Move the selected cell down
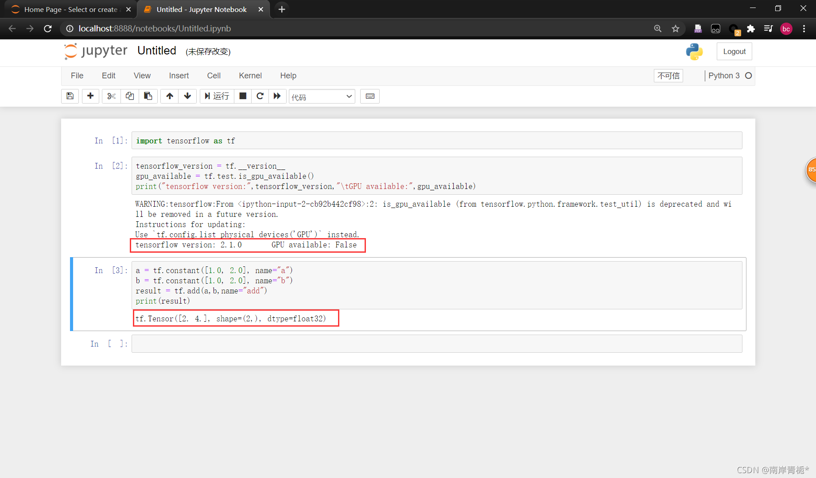Screen dimensions: 816x478 pyautogui.click(x=187, y=96)
